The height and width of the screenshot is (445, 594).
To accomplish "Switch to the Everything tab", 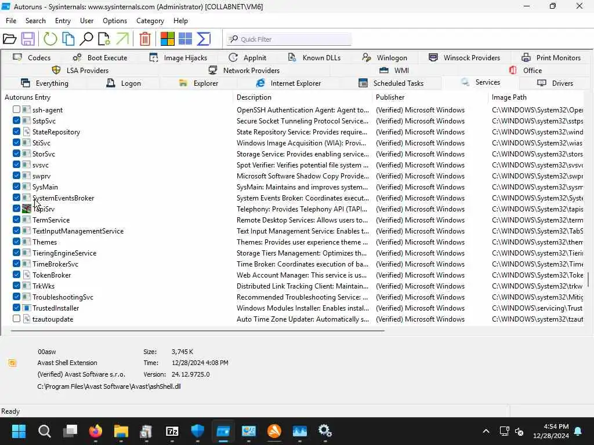I will pyautogui.click(x=44, y=83).
